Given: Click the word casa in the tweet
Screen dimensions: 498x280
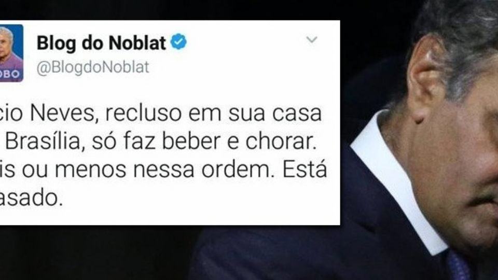Looking at the screenshot, I should coord(297,114).
